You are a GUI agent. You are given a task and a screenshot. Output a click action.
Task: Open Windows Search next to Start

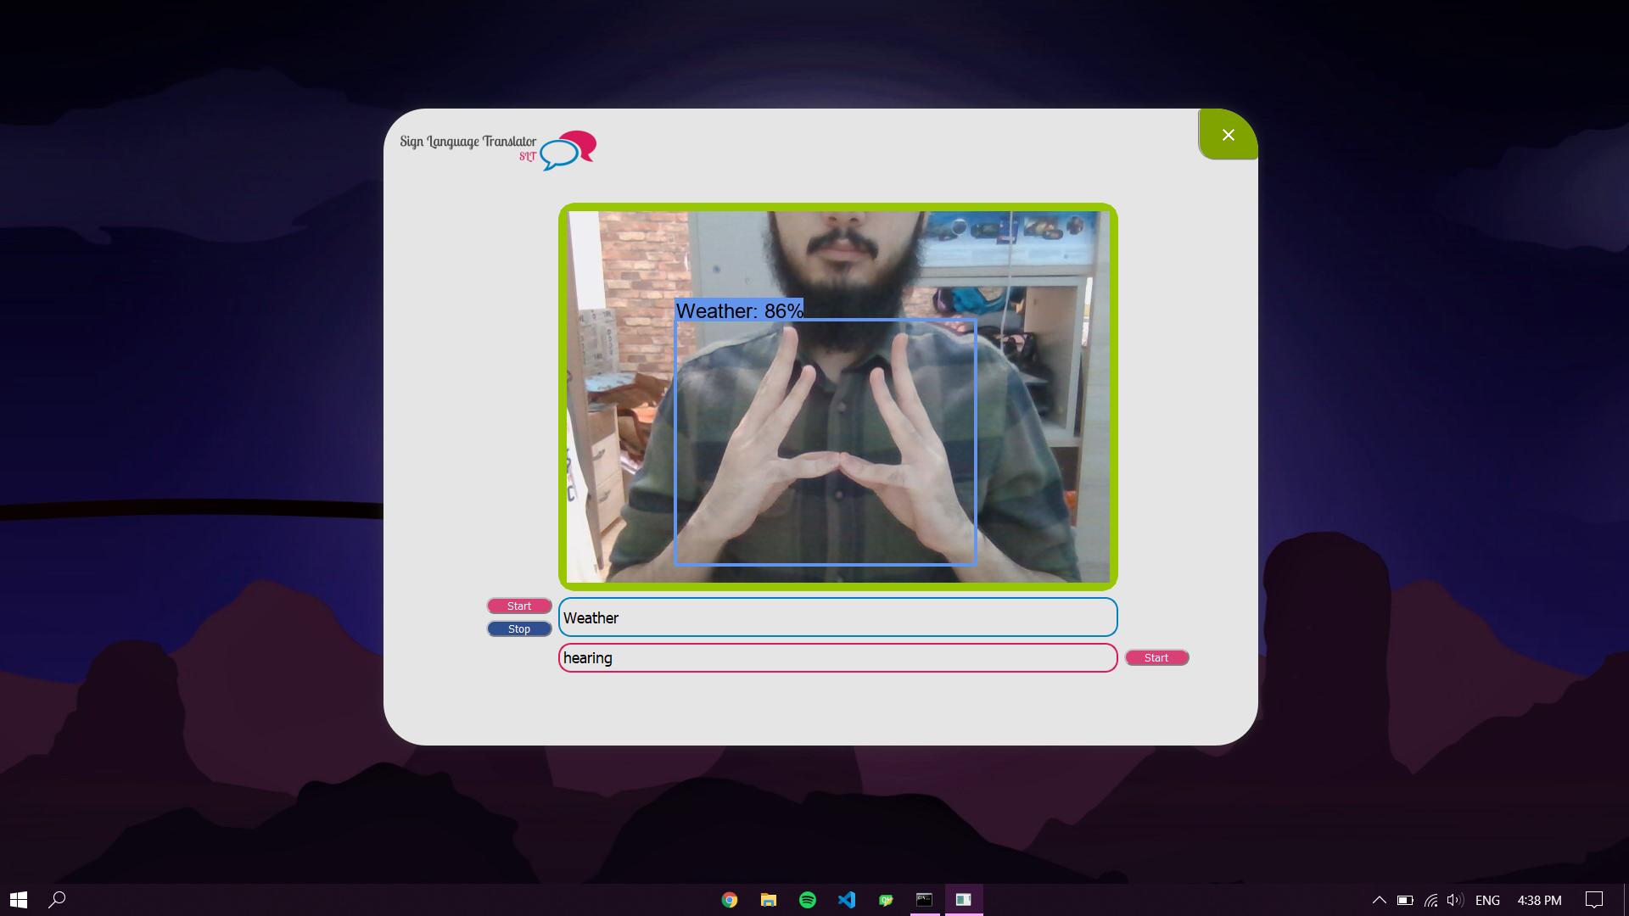point(58,899)
